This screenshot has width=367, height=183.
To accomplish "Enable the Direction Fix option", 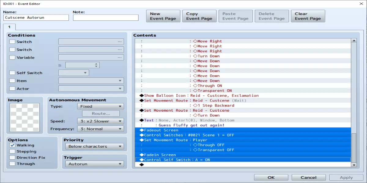I will 12,158.
